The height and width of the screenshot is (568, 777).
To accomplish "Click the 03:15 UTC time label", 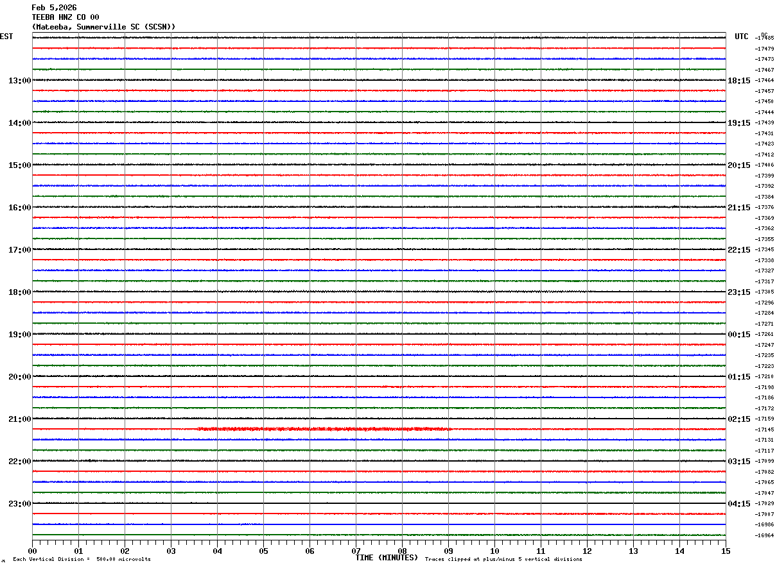I will (739, 462).
